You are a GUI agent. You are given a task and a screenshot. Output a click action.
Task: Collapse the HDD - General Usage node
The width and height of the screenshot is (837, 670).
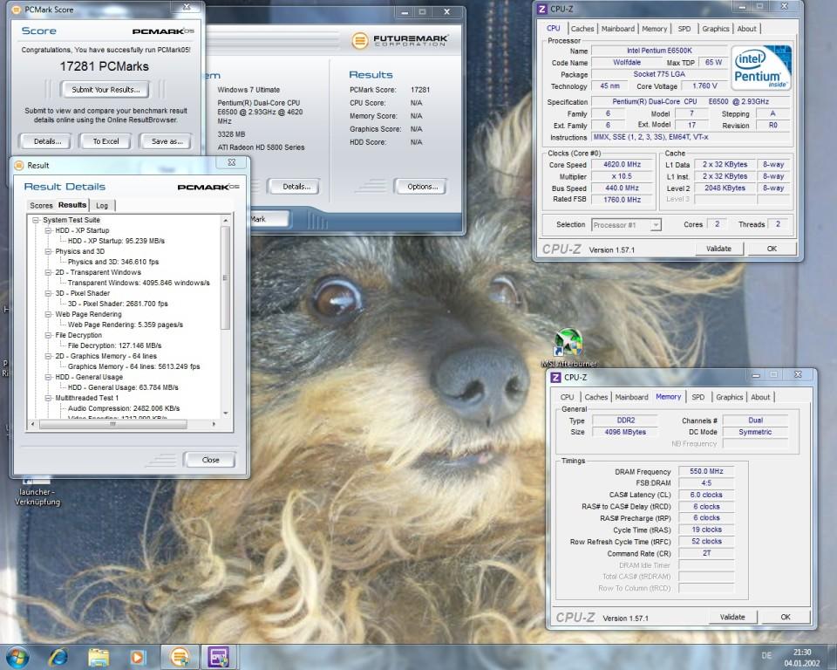tap(48, 377)
